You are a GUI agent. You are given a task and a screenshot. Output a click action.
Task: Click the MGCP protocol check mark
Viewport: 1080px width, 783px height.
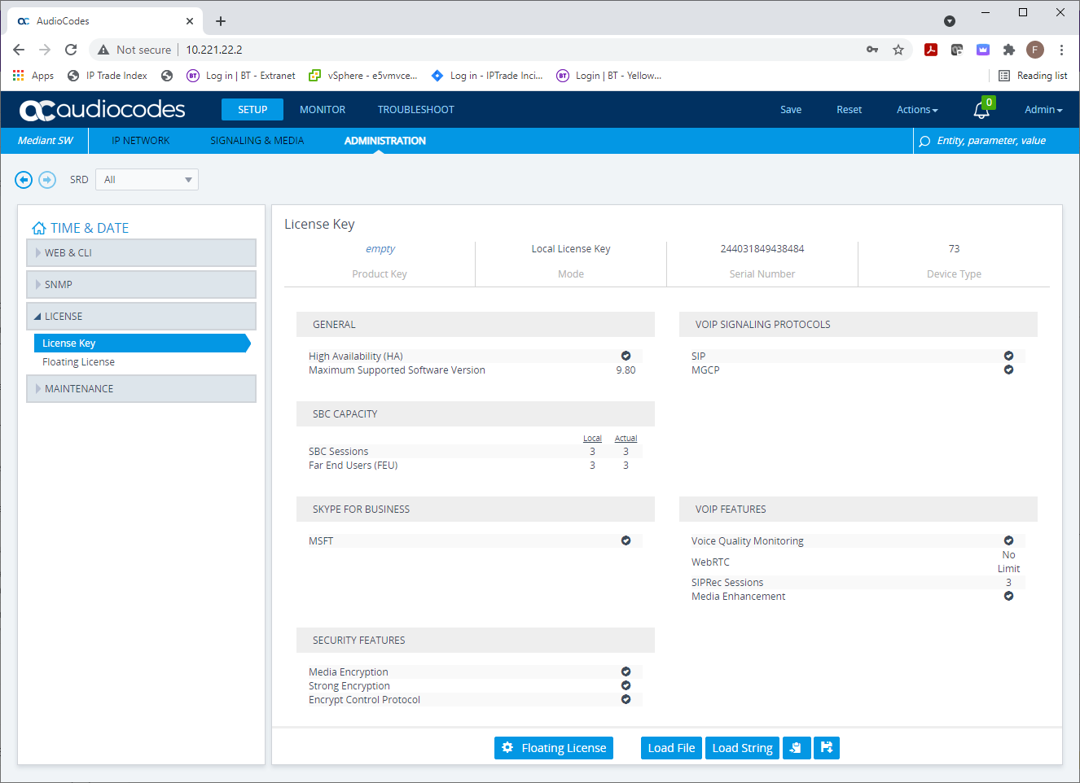click(1008, 370)
